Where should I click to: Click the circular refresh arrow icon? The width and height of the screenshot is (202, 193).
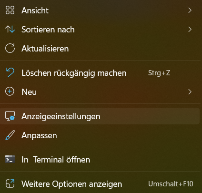pyautogui.click(x=10, y=48)
